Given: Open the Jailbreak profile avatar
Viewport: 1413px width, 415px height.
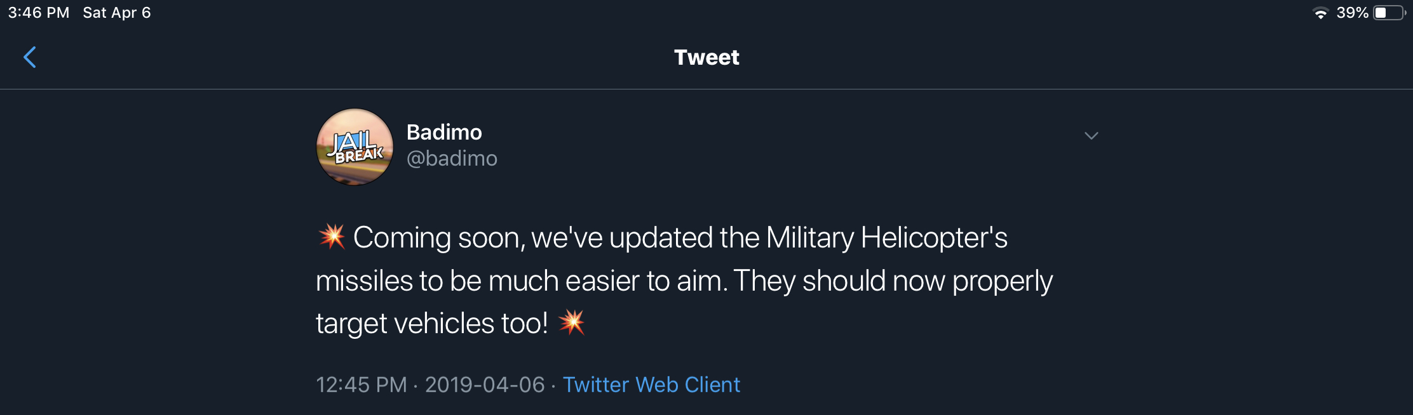Looking at the screenshot, I should tap(355, 147).
